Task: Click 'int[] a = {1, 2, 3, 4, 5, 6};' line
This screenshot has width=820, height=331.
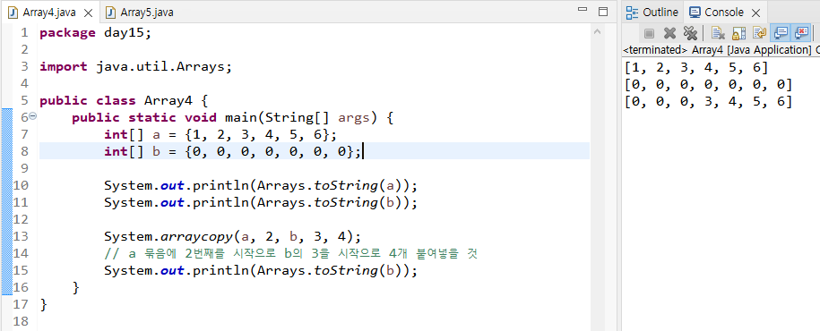Action: coord(220,135)
